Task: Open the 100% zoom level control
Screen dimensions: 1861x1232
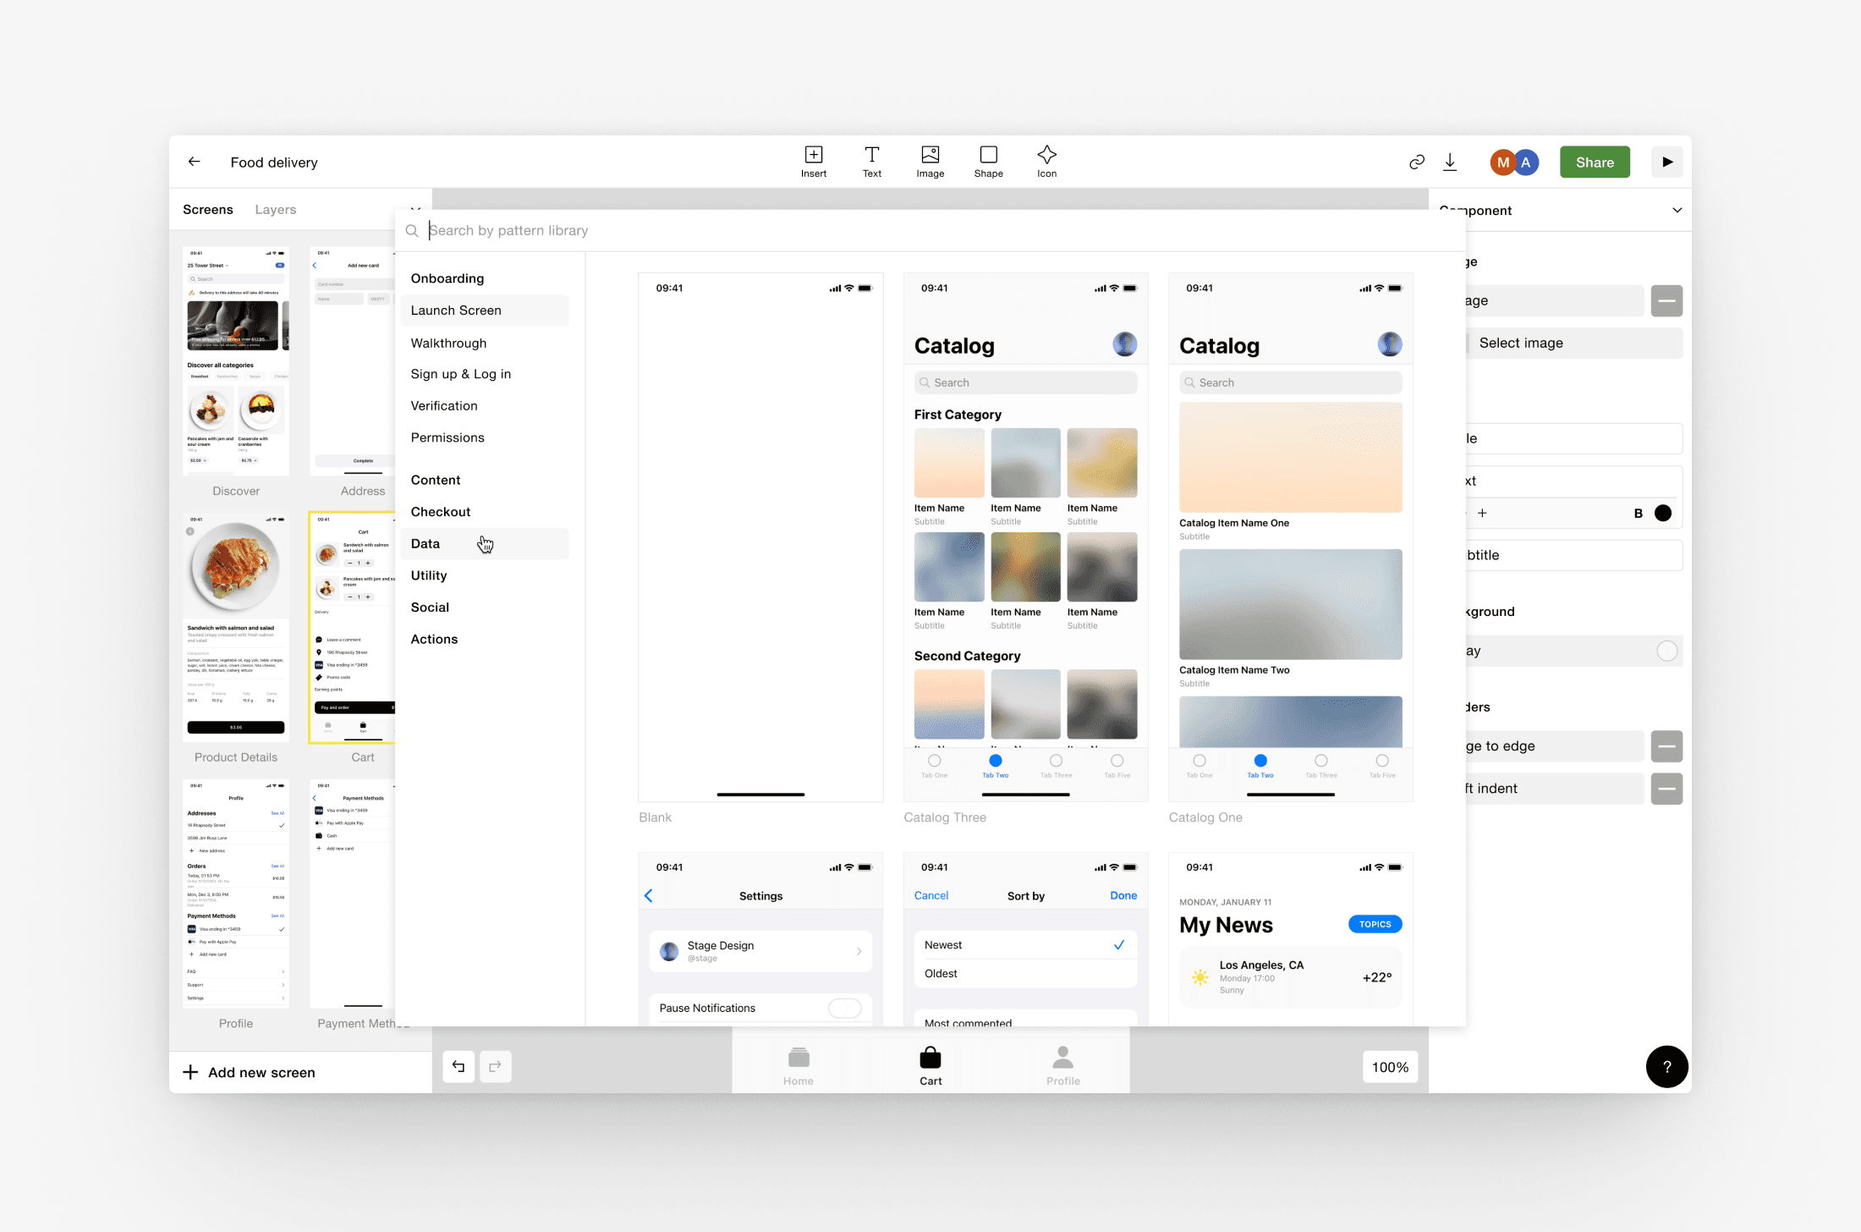Action: coord(1390,1067)
